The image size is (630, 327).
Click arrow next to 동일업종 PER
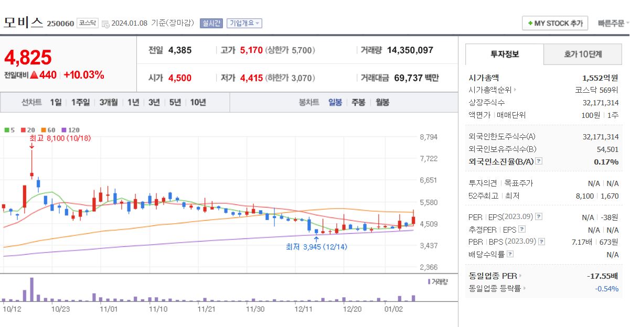coord(520,276)
